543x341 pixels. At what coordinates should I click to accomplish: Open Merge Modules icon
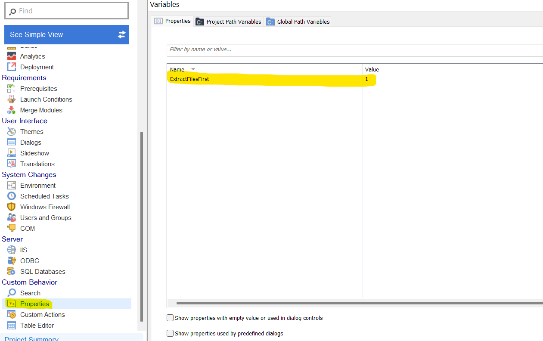click(12, 110)
